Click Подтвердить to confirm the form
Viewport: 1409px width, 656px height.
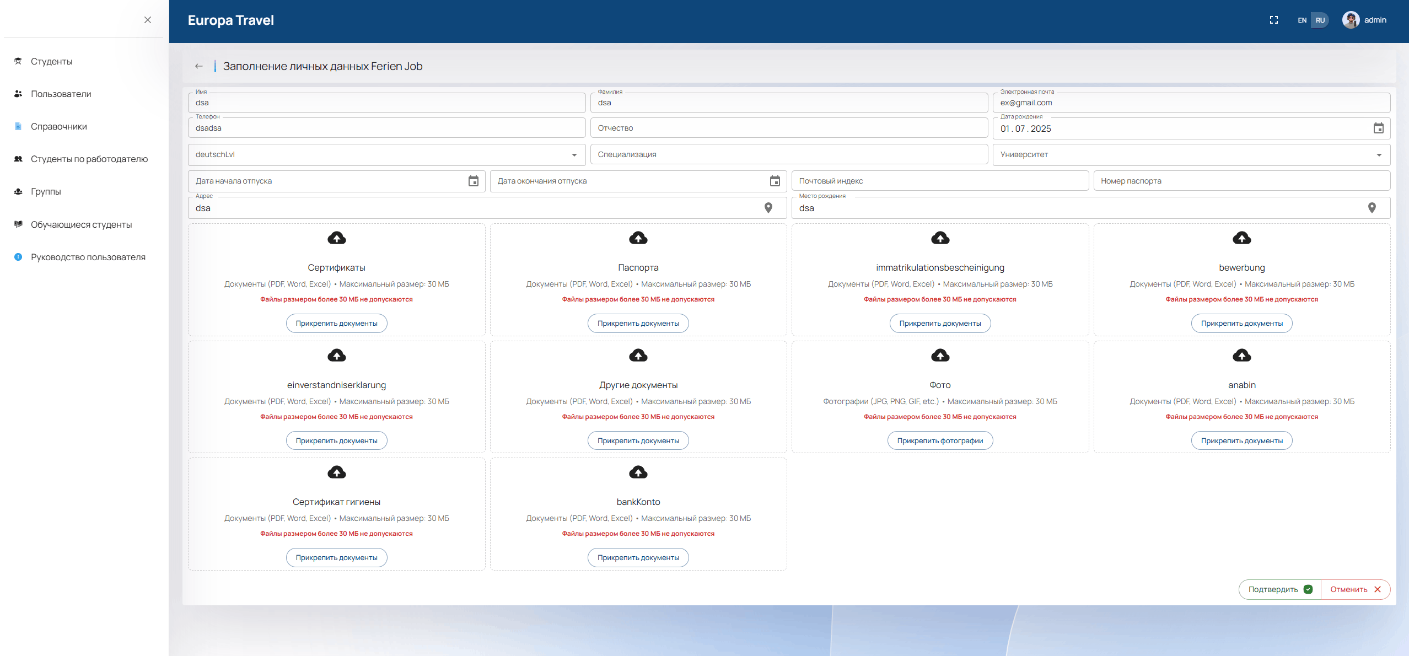point(1279,589)
